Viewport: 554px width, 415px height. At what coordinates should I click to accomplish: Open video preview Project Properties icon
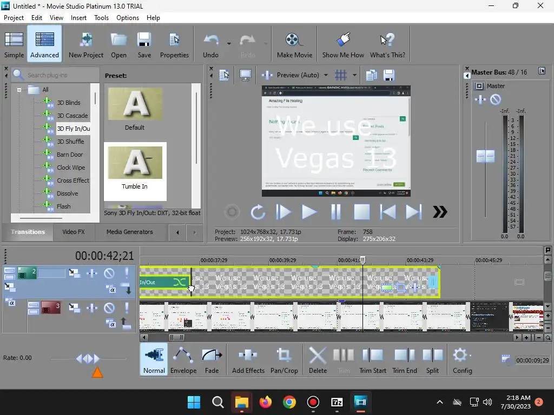[224, 75]
